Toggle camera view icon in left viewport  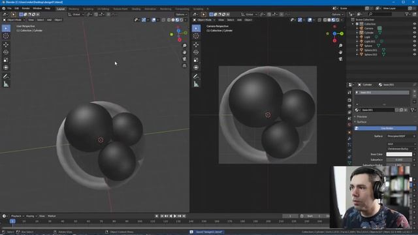[x=184, y=59]
